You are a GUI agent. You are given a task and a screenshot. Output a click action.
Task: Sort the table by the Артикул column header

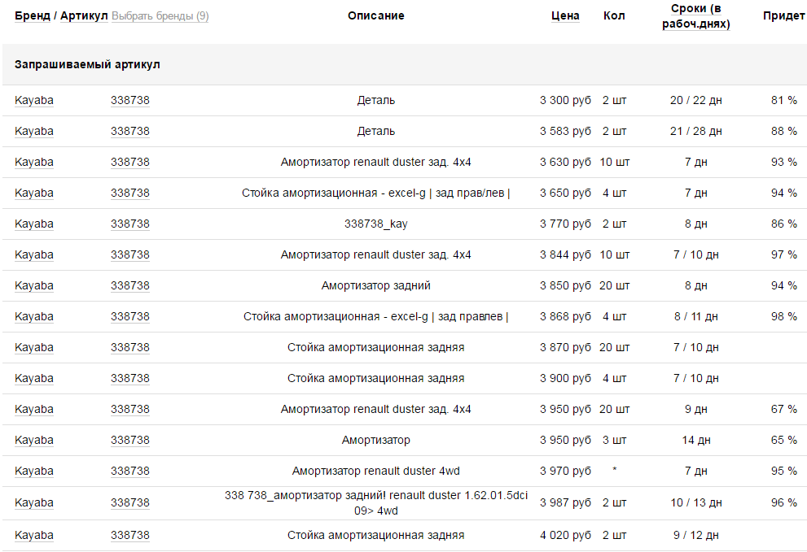click(x=84, y=16)
